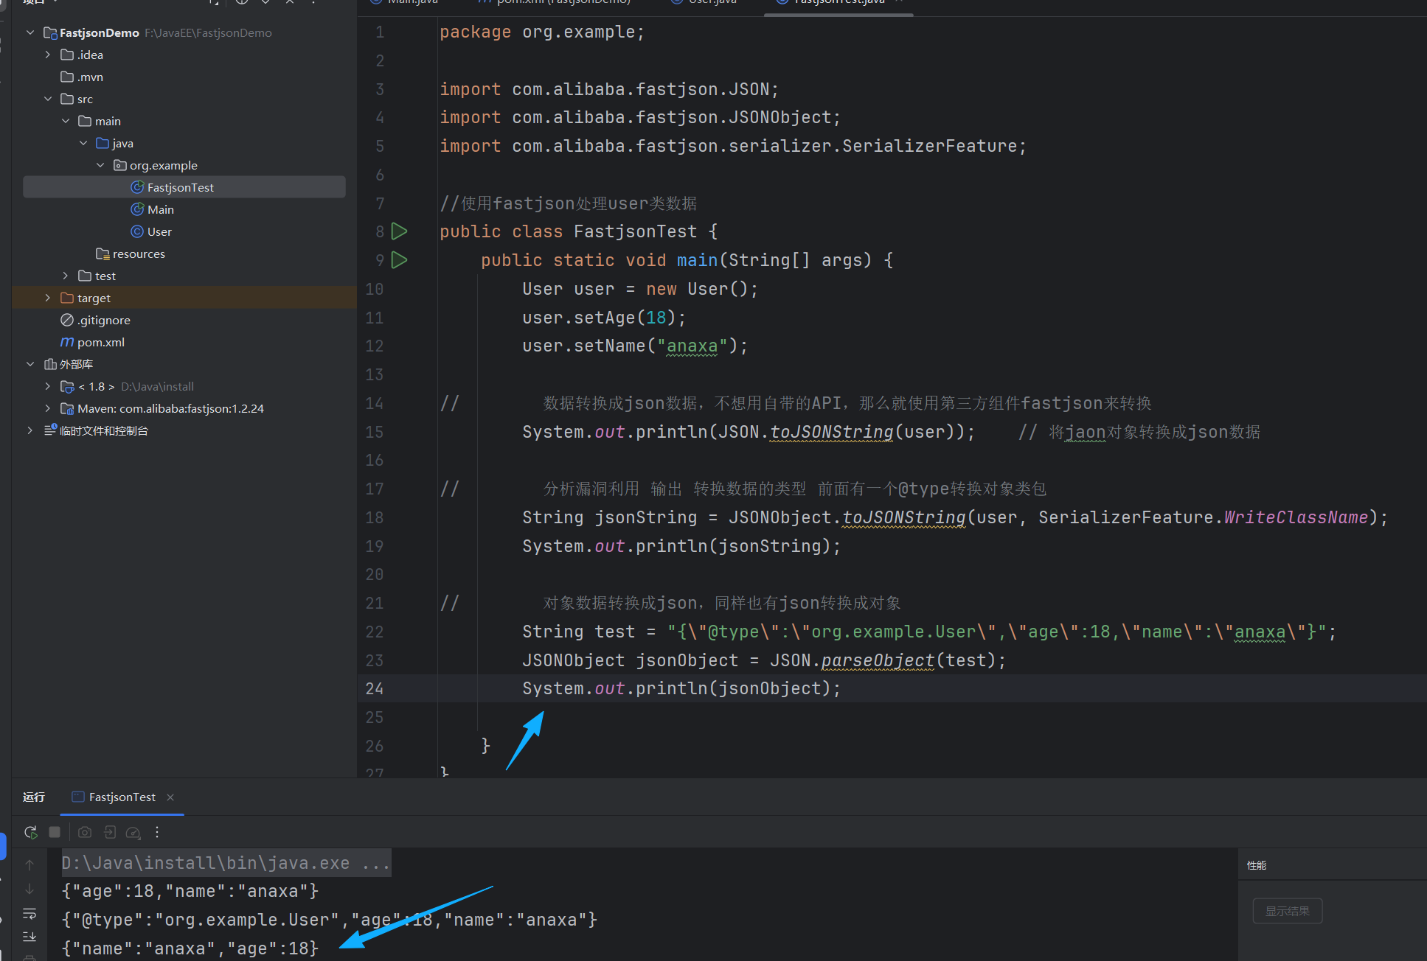Click the thread dump camera icon
1427x961 pixels.
[85, 832]
